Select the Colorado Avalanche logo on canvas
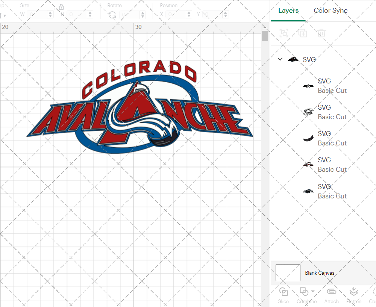Screen dimensions: 376x307 (x=140, y=107)
